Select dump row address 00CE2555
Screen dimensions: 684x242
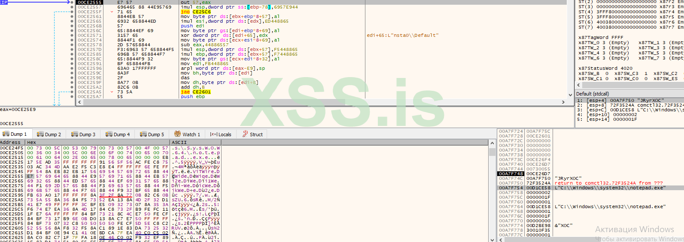[12, 176]
